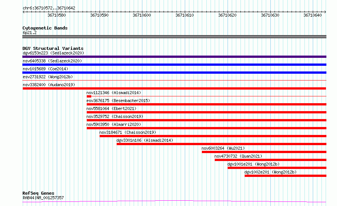Open dgv1001e201 (Wong2012b) variant label

point(253,164)
